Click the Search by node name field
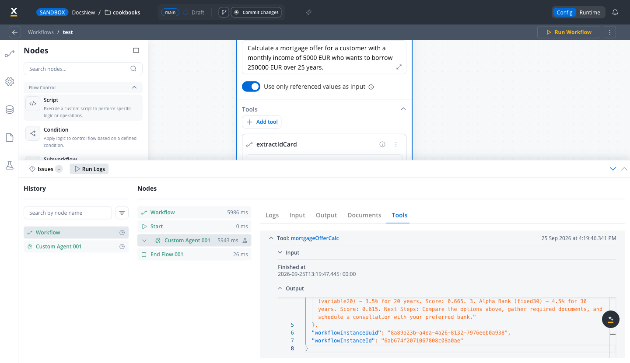The height and width of the screenshot is (363, 630). [68, 213]
